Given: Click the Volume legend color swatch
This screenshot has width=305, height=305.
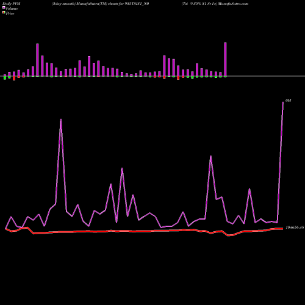Looking at the screenshot, I should point(4,8).
